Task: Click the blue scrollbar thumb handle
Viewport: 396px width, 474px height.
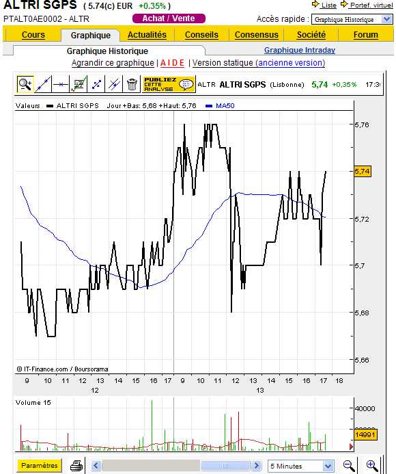Action: click(x=225, y=466)
